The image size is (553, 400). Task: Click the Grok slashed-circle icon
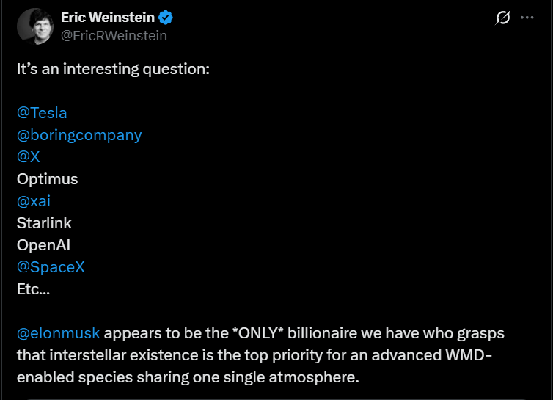coord(503,18)
